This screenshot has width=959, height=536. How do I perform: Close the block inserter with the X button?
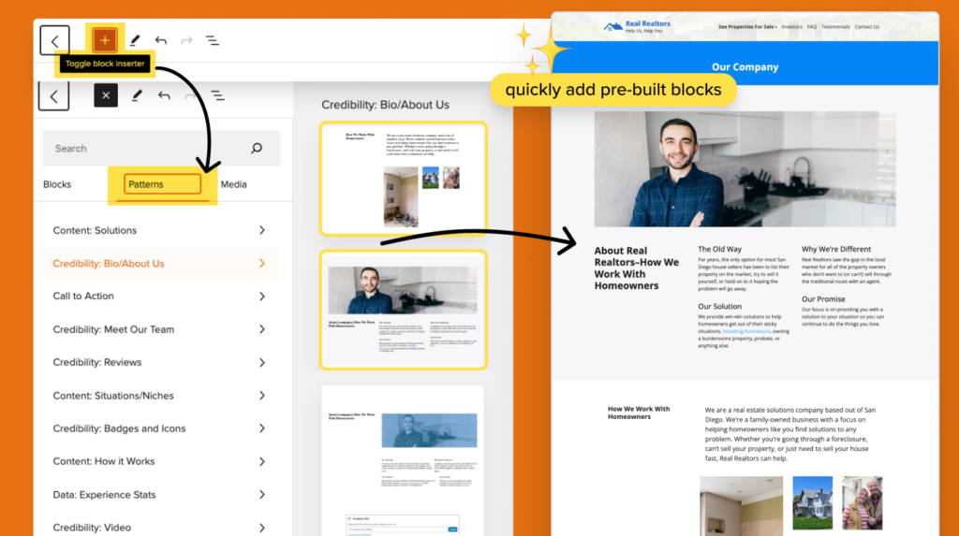[x=106, y=95]
